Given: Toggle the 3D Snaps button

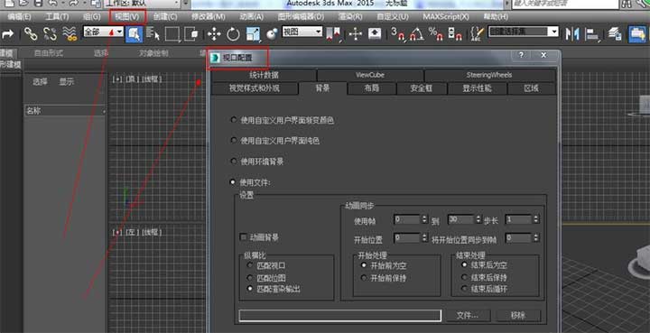Looking at the screenshot, I should 398,34.
